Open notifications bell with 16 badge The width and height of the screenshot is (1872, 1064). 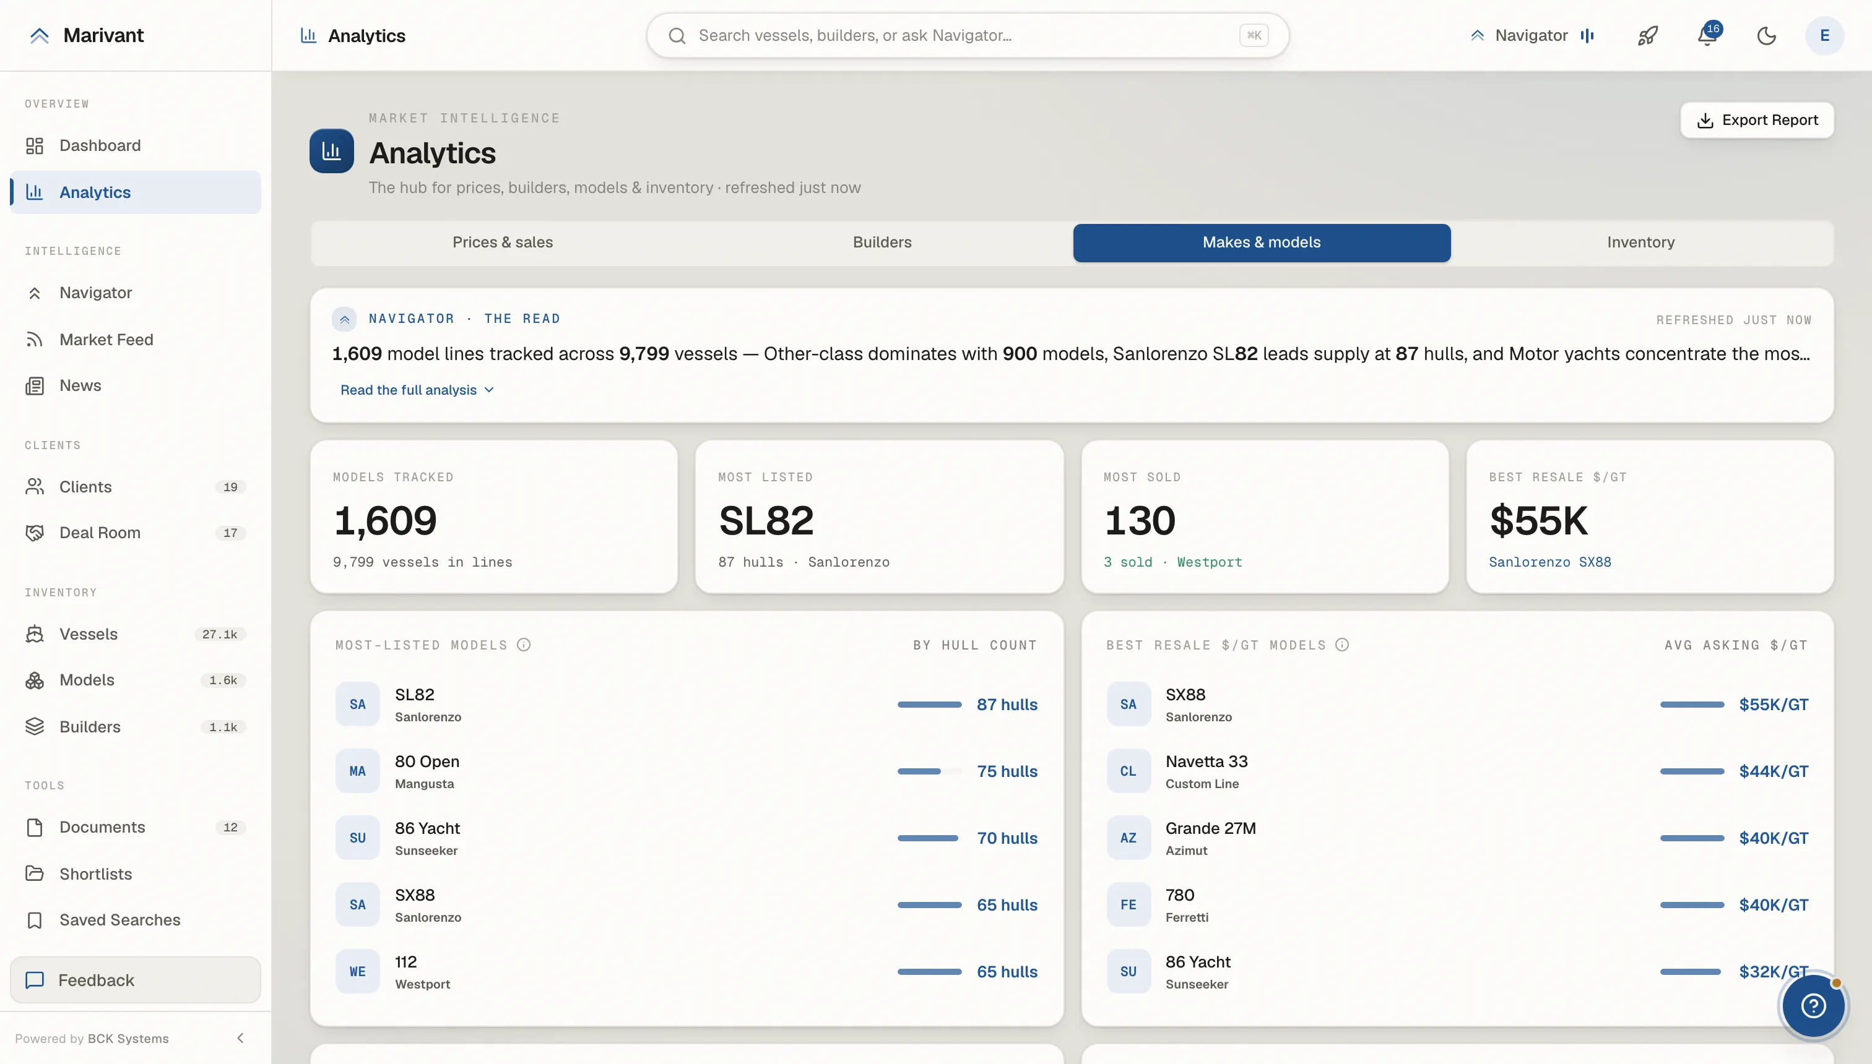click(1707, 35)
